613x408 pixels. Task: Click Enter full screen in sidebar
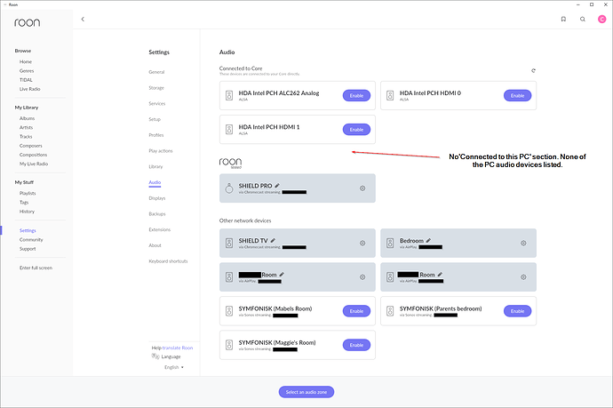point(36,268)
